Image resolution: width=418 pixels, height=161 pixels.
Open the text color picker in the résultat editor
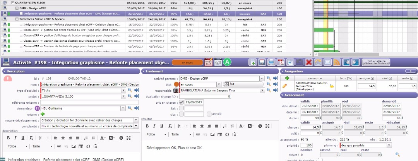pyautogui.click(x=242, y=126)
